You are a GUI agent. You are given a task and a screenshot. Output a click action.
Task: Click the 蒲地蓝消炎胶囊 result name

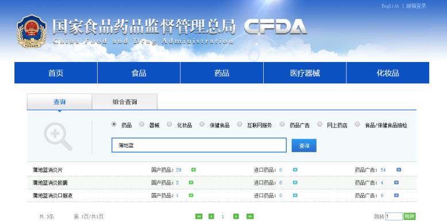[x=50, y=183]
